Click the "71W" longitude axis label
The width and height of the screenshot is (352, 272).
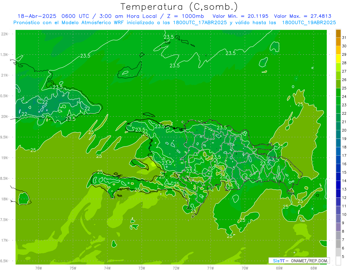click(x=210, y=268)
